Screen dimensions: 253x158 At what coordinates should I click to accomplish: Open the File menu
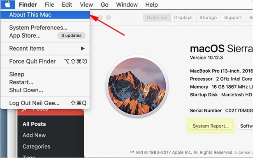[49, 4]
